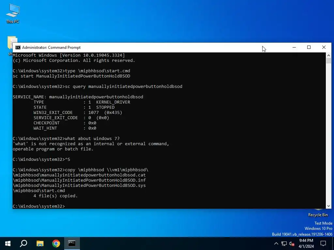Click the 'WAIT_HINT : 0x0' line
The image size is (334, 250).
(65, 128)
